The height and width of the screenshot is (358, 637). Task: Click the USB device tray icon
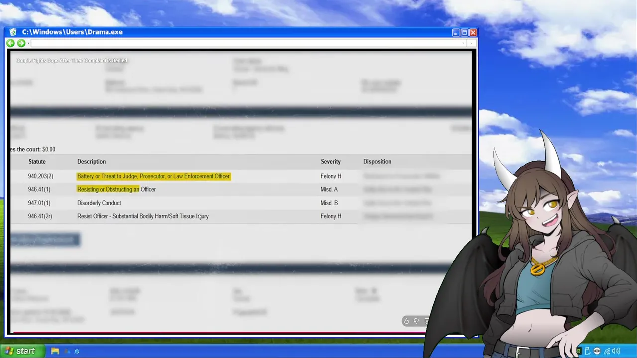coord(588,351)
